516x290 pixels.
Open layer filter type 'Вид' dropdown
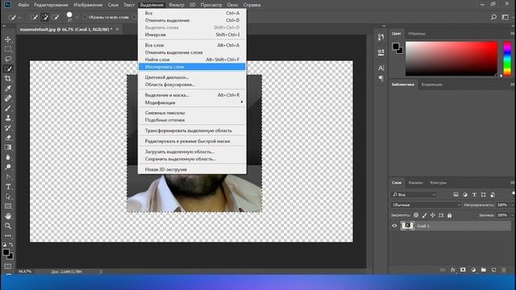414,195
